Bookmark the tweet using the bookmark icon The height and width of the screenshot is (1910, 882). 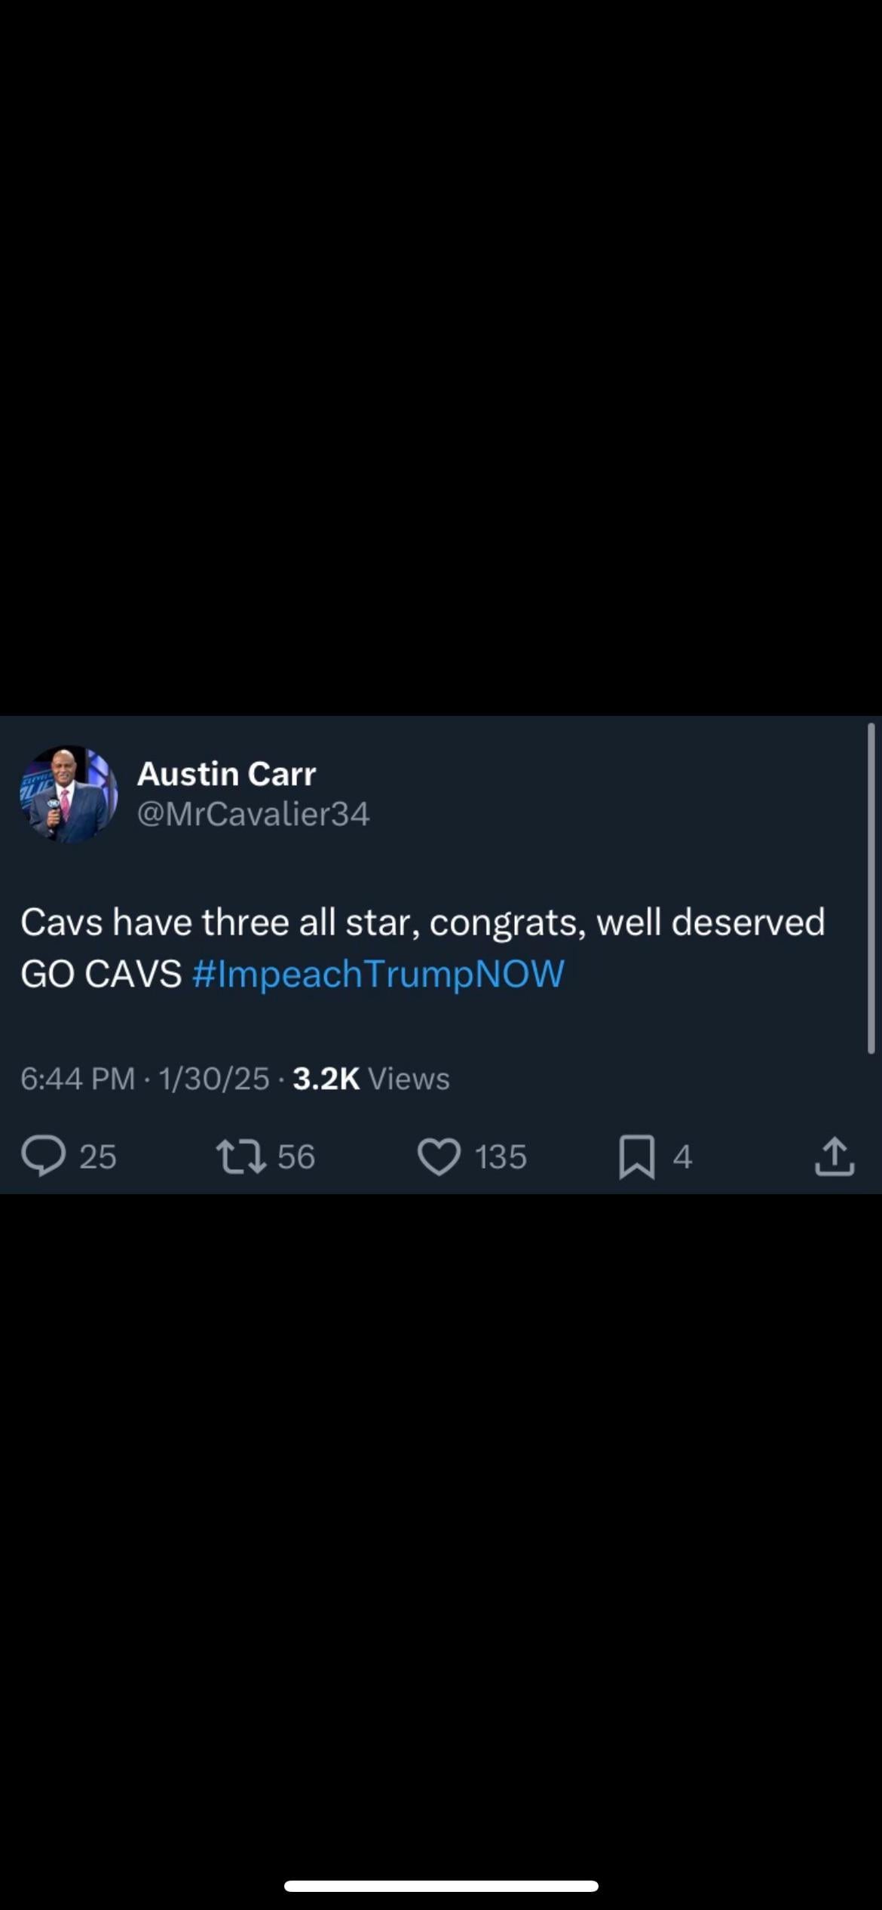click(636, 1156)
